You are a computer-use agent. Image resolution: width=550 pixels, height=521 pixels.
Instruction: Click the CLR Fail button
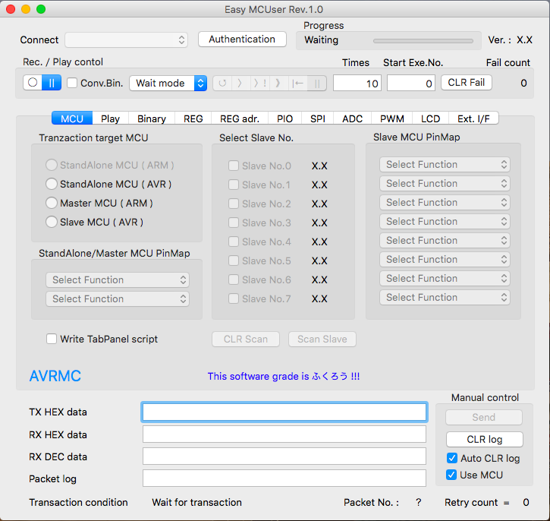(466, 83)
